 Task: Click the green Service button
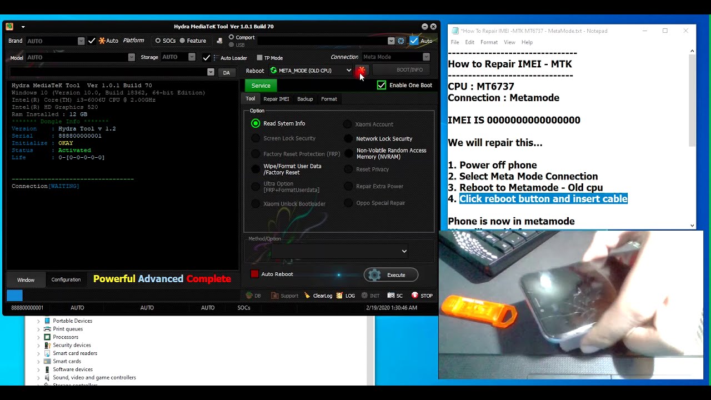[261, 86]
